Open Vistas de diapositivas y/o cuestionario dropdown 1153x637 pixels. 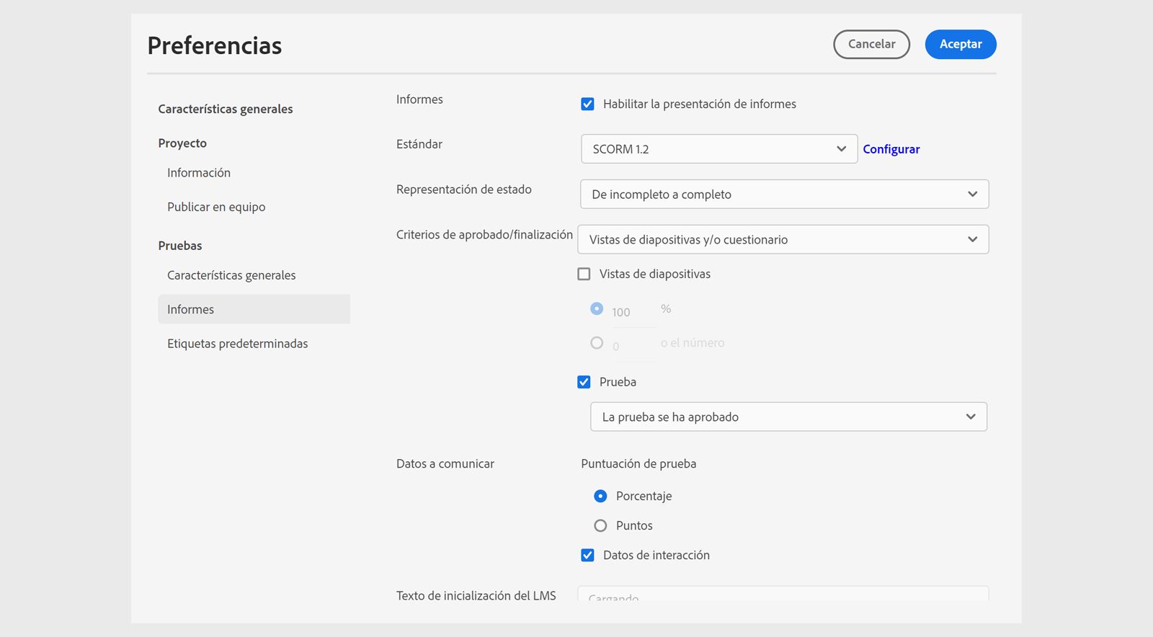[x=783, y=240]
